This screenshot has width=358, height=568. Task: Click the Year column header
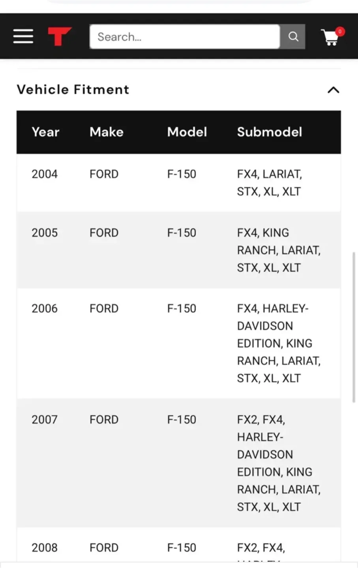(x=45, y=132)
